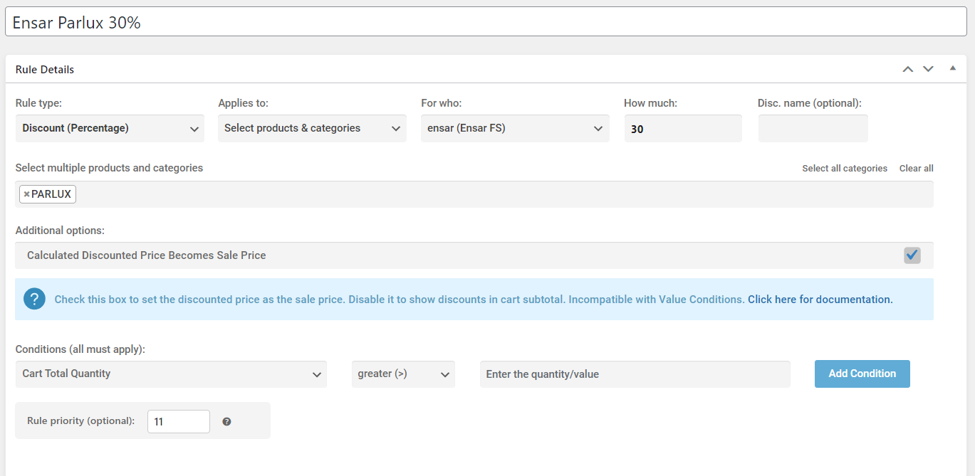Click the move-down arrow in Rule Details header
975x476 pixels.
pos(928,69)
